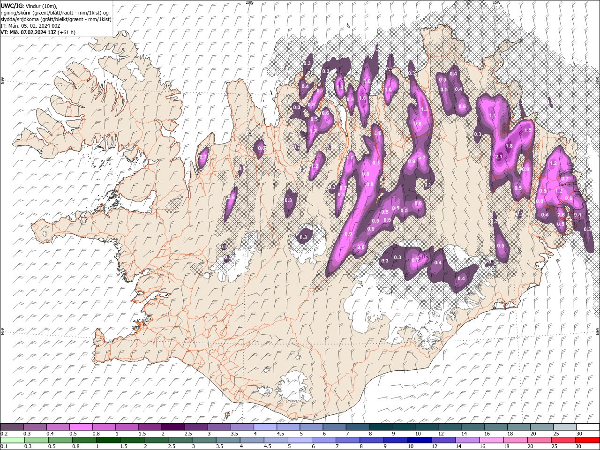
Task: Click the 3.5 swatch in the upper legend row
Action: (x=242, y=427)
